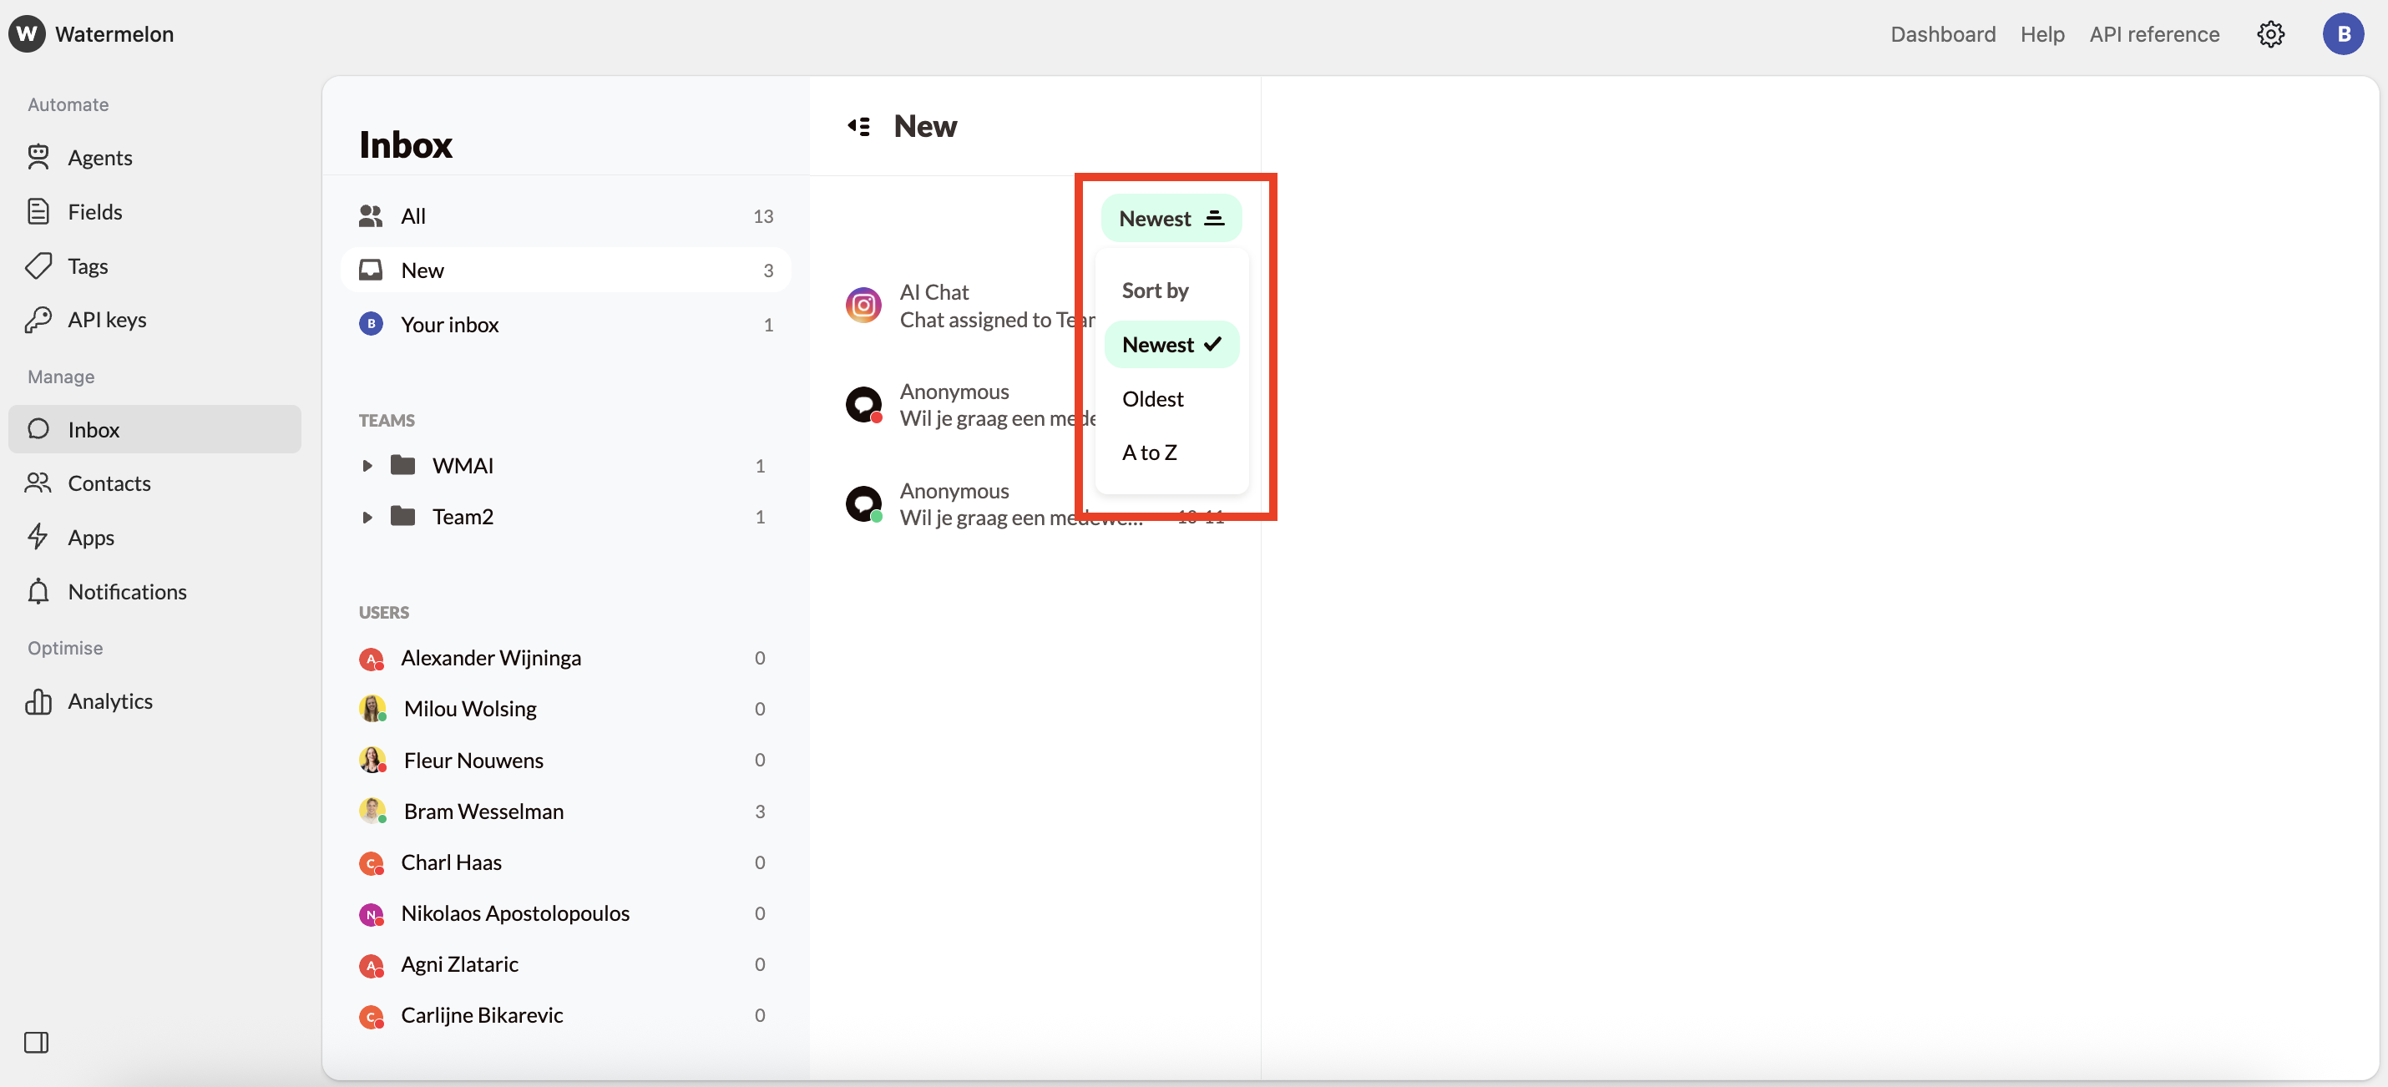This screenshot has height=1087, width=2388.
Task: Collapse the conversation list panel
Action: [858, 126]
